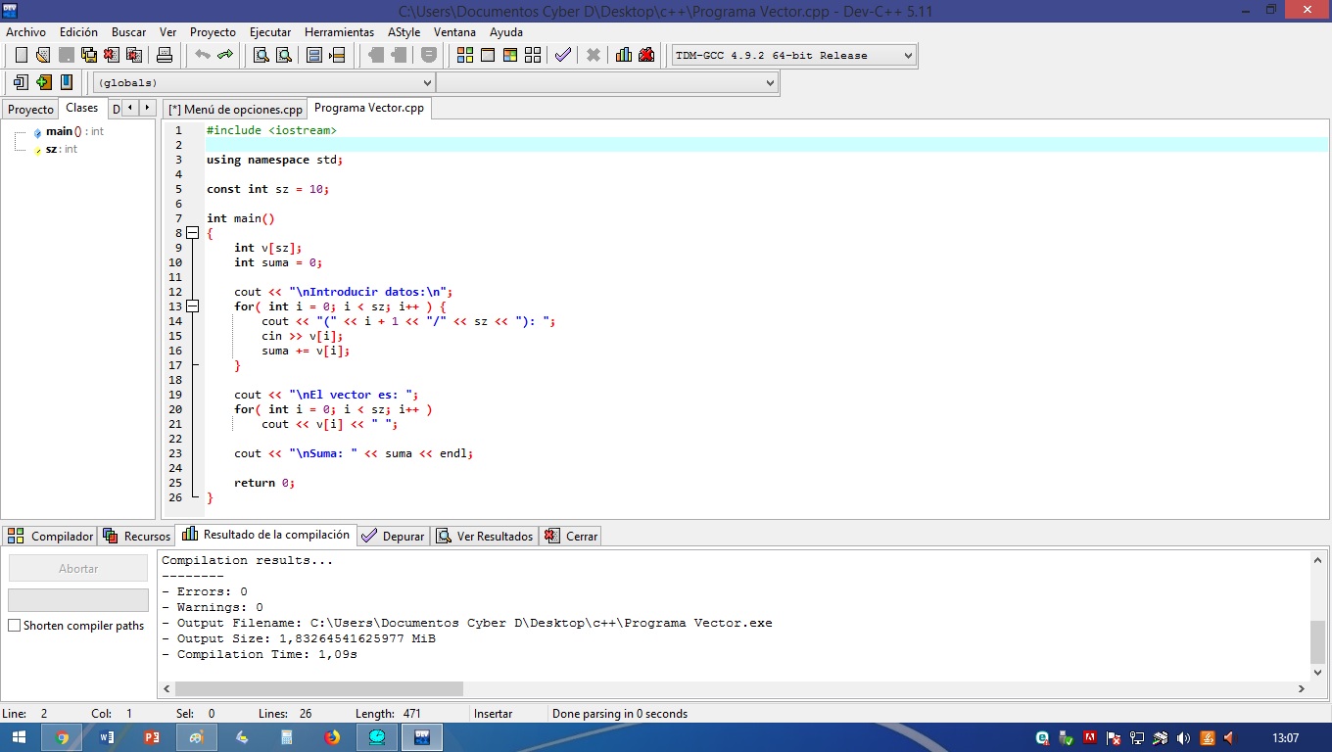The width and height of the screenshot is (1332, 752).
Task: Open the Ayuda menu
Action: 506,32
